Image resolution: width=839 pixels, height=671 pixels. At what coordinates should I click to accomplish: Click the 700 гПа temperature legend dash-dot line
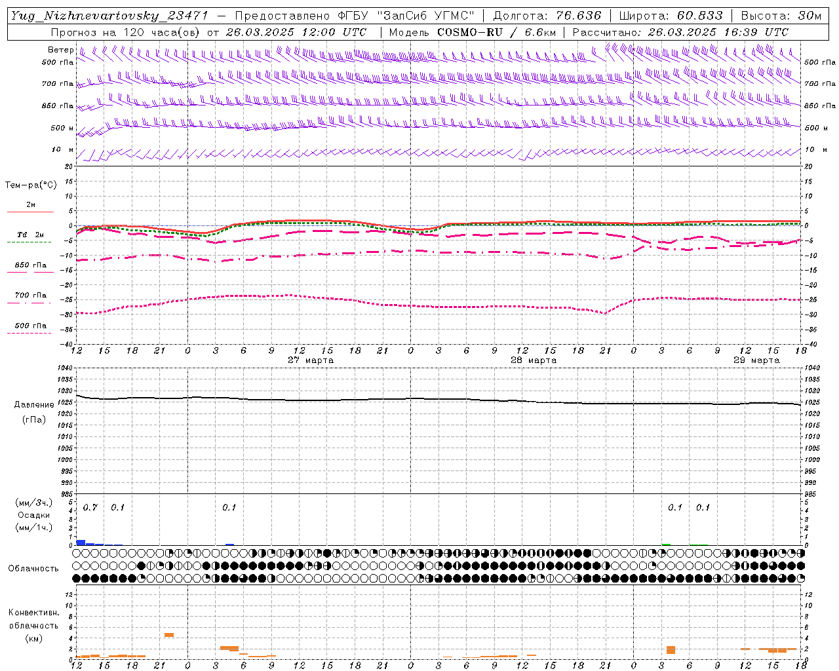[x=29, y=303]
